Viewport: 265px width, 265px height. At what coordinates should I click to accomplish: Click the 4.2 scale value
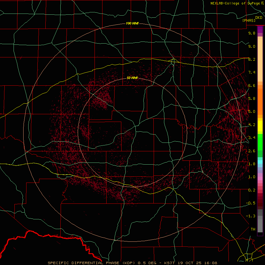(x=252, y=125)
